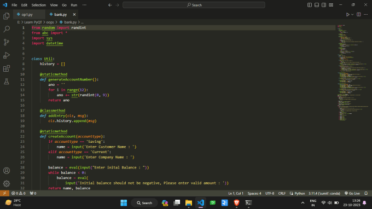Show hidden system tray icons

pyautogui.click(x=303, y=203)
